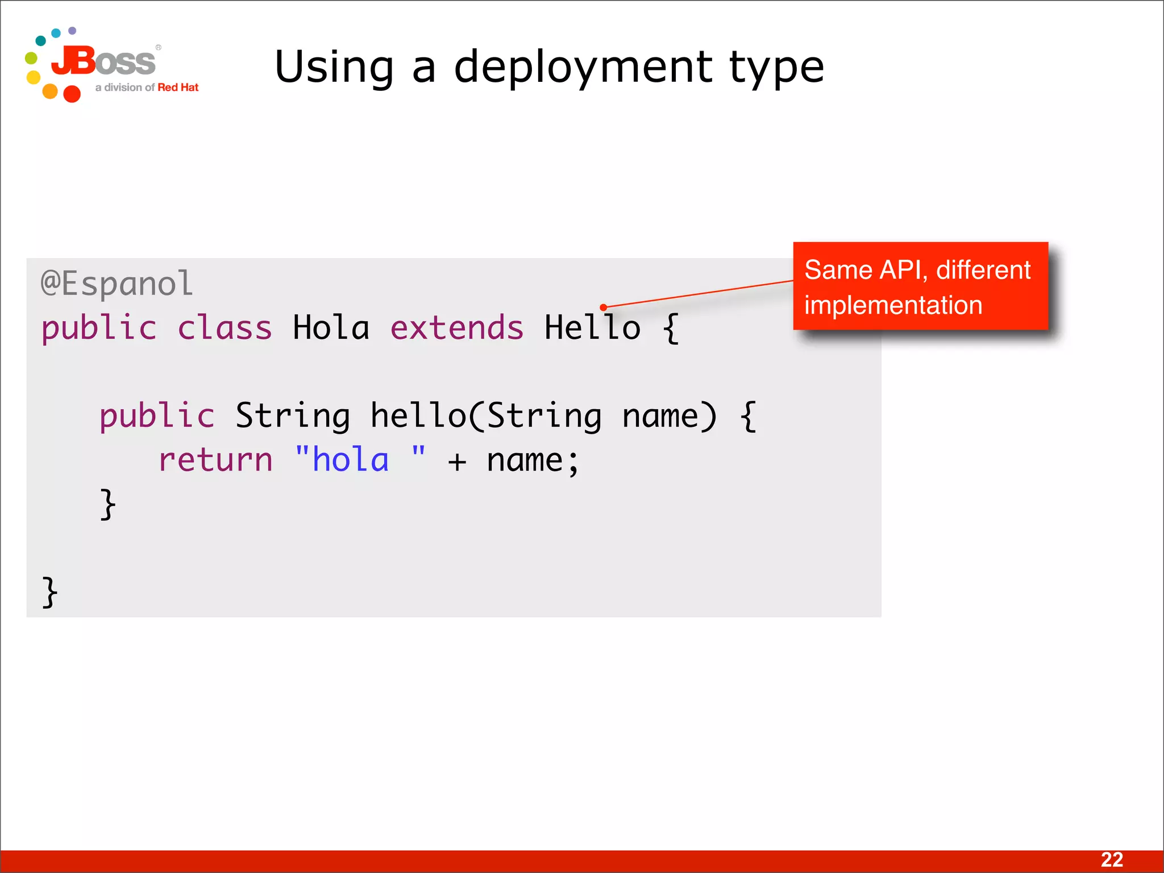Click the hello(String name) method signature

(x=543, y=415)
